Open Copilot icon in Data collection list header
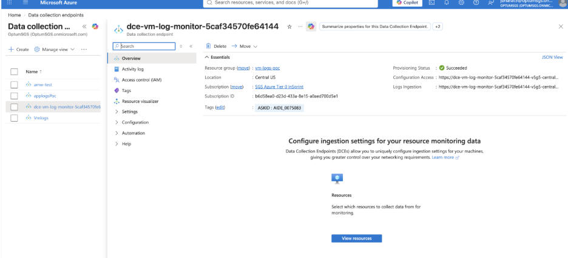The image size is (568, 258). (95, 27)
